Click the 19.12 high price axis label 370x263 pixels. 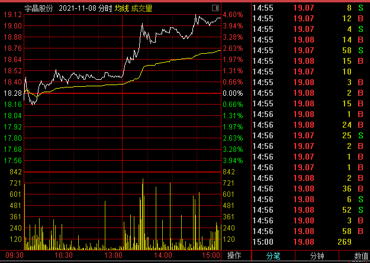13,15
